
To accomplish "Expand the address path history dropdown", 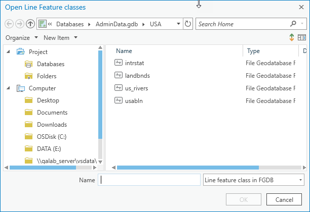I will click(x=179, y=24).
